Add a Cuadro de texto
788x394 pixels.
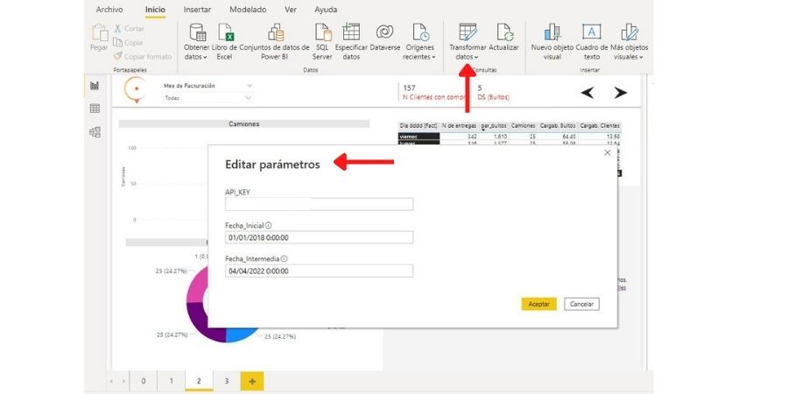tap(592, 33)
